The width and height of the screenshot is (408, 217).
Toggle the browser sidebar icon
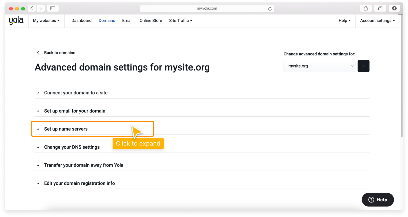53,8
